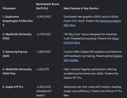Select the Apple A19 Pro cell
Image resolution: width=127 pixels, height=98 pixels.
pyautogui.click(x=13, y=87)
